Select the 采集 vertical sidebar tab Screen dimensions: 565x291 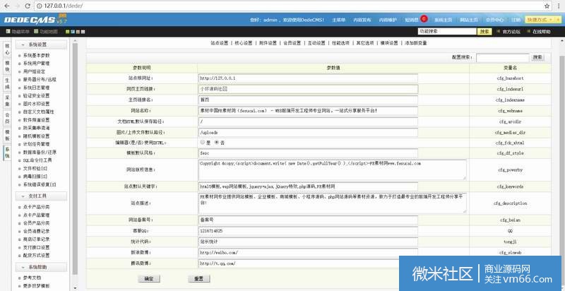(x=7, y=101)
